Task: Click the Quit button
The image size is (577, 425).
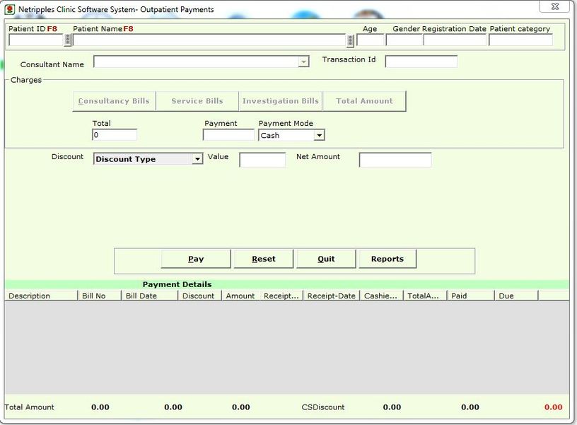Action: (326, 259)
